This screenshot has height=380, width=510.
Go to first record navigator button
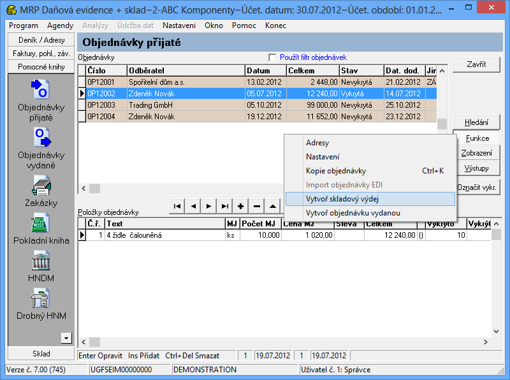point(177,206)
